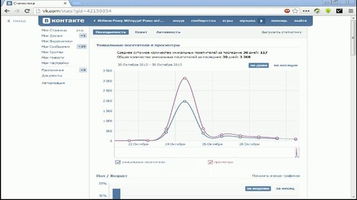The width and height of the screenshot is (357, 200).
Task: Click the red Adblock extension icon
Action: click(x=287, y=11)
